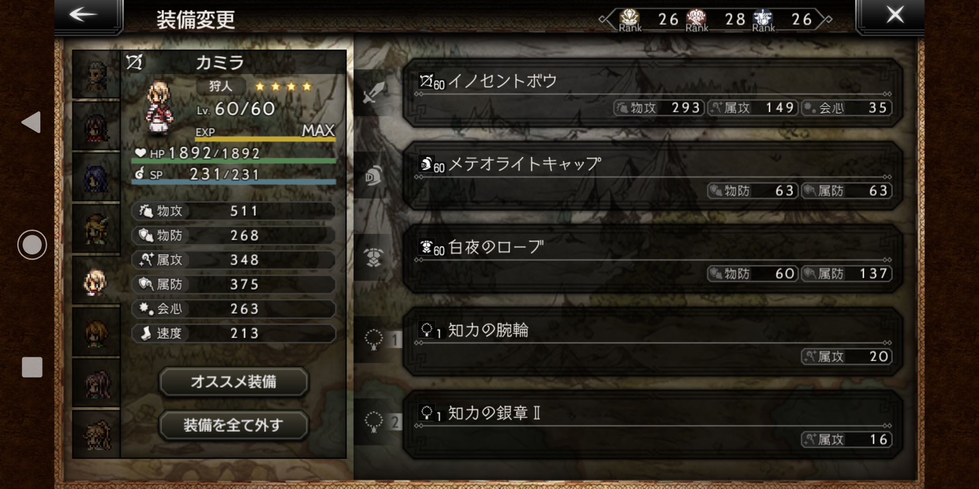This screenshot has height=489, width=979.
Task: Open the 白夜のローブ armor entry
Action: point(653,259)
